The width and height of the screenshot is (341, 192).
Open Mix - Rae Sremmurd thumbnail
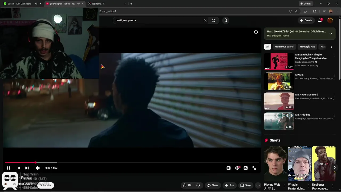(279, 101)
